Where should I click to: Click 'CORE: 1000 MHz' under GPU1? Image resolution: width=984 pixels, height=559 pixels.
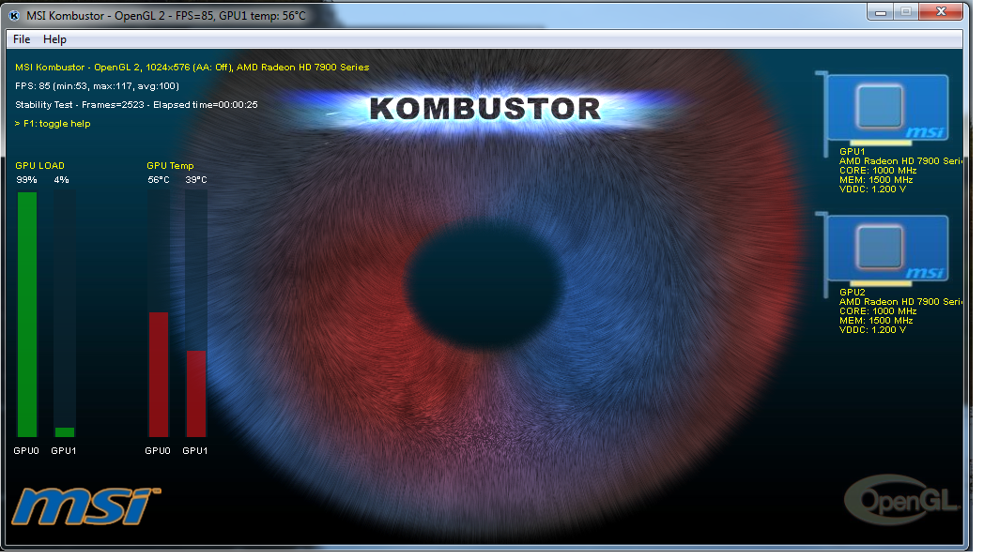(x=878, y=171)
